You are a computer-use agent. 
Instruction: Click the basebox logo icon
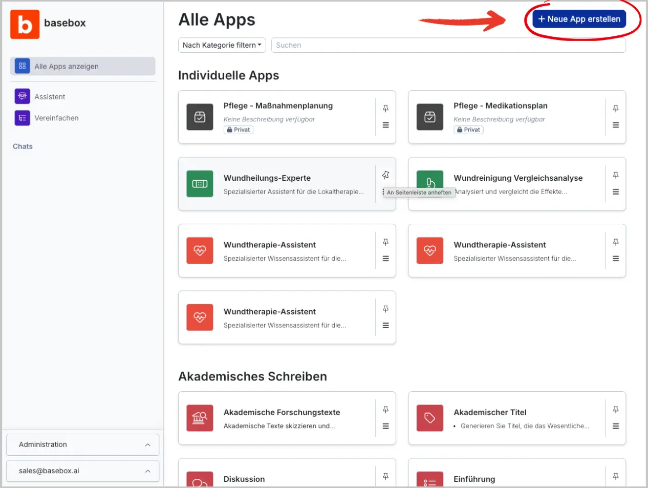[25, 24]
